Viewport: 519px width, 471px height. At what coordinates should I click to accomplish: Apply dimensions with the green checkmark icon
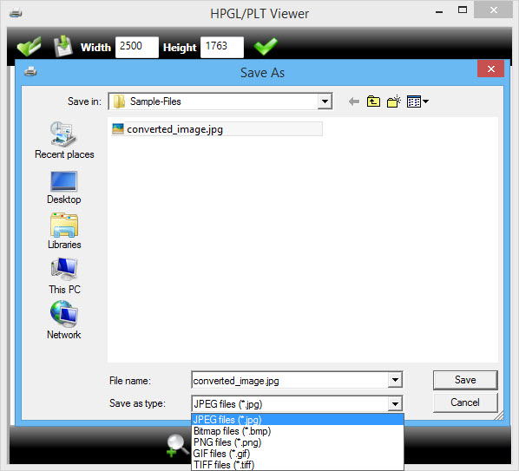tap(266, 46)
